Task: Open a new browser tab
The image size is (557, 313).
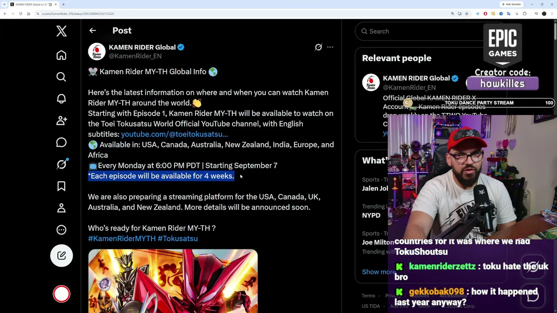Action: pos(64,4)
